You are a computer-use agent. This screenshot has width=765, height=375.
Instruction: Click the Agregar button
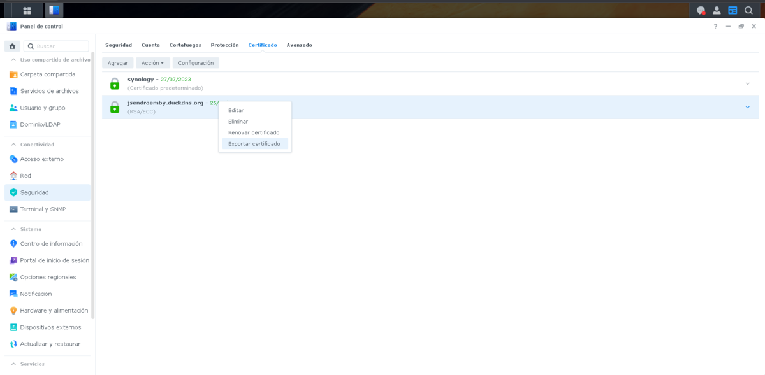(118, 63)
